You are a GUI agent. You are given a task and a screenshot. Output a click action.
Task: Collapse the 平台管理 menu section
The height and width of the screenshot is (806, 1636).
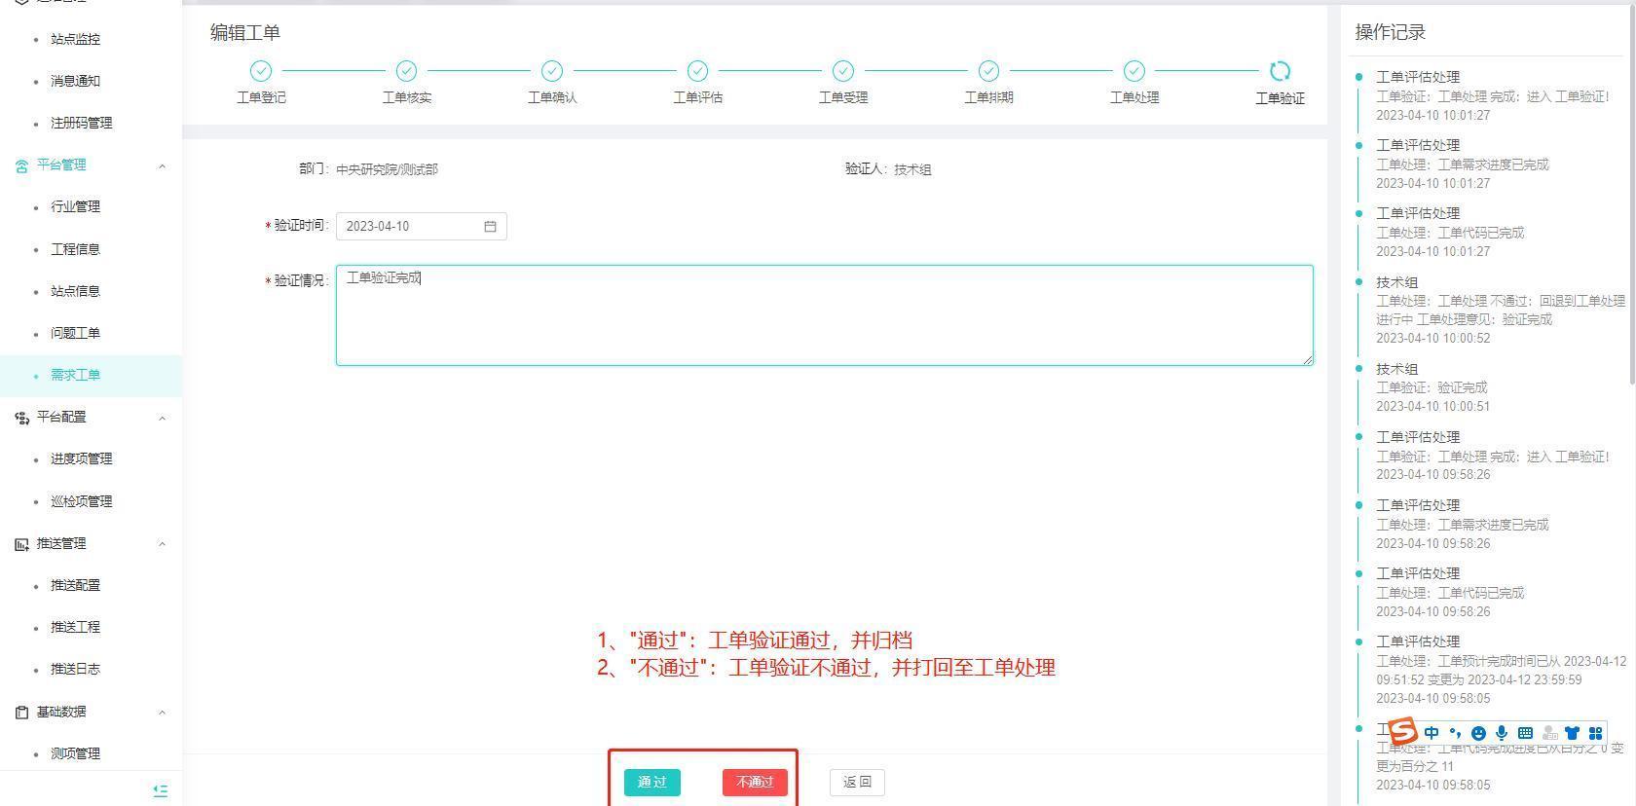(162, 165)
